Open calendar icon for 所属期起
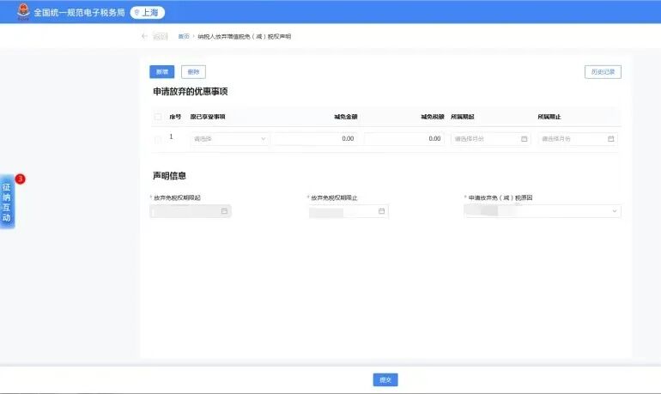The height and width of the screenshot is (394, 661). click(524, 139)
